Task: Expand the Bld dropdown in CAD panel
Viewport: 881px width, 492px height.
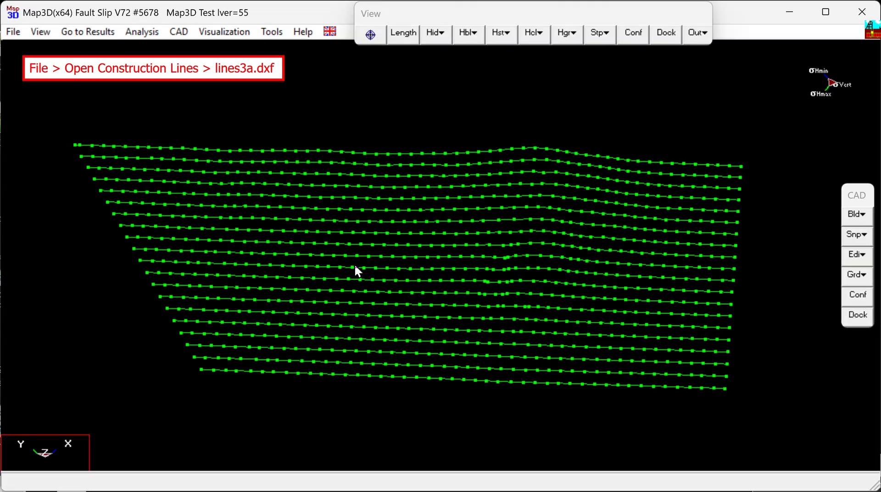Action: [856, 214]
